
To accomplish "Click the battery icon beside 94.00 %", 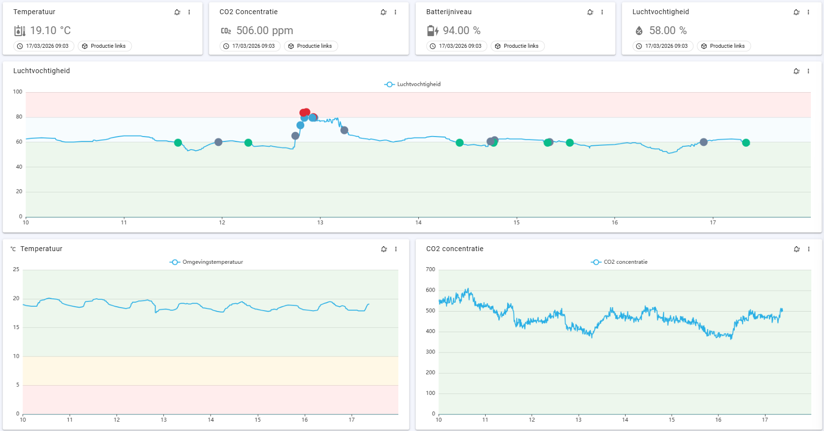I will [x=433, y=31].
